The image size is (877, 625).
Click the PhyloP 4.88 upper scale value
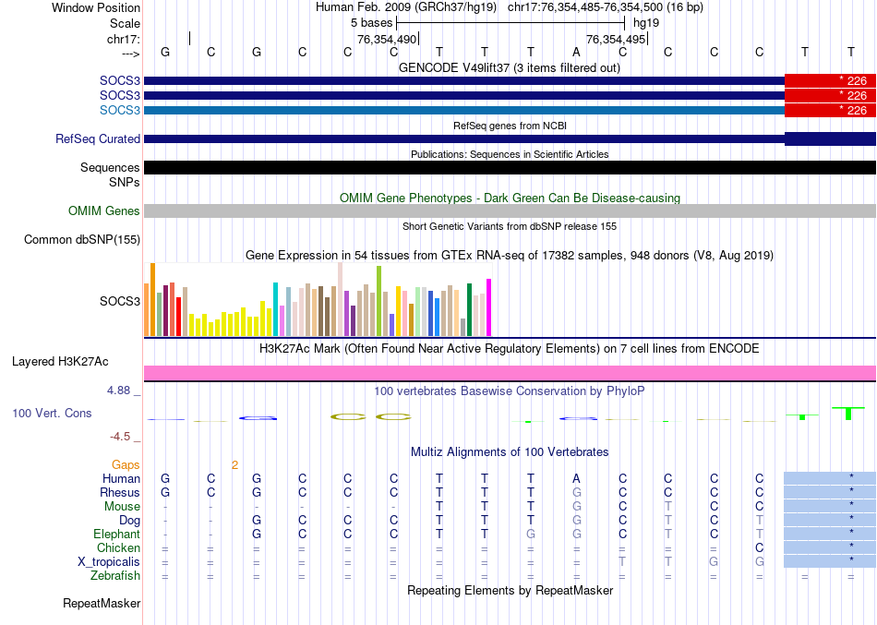coord(118,391)
